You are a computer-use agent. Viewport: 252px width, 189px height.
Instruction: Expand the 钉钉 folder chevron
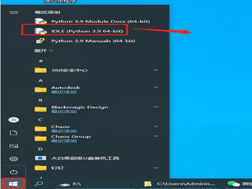tap(155, 168)
